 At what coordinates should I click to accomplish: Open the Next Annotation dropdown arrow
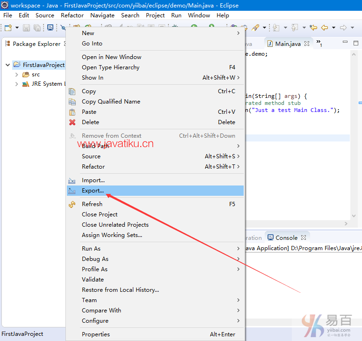tap(286, 28)
